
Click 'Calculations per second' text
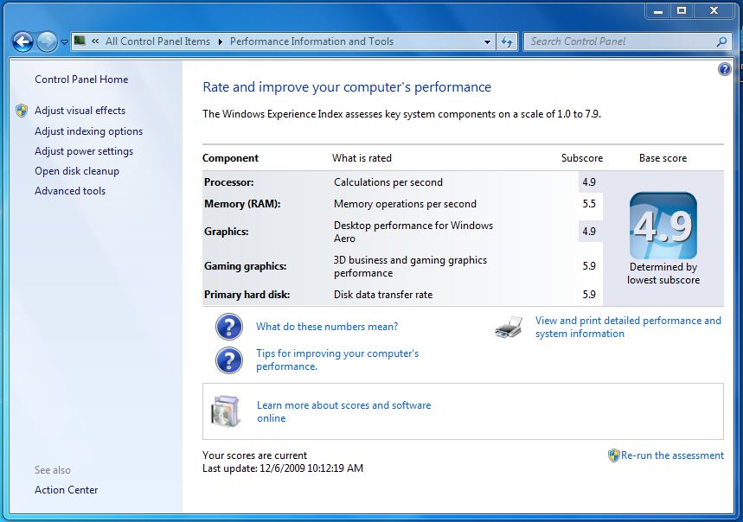click(x=388, y=182)
